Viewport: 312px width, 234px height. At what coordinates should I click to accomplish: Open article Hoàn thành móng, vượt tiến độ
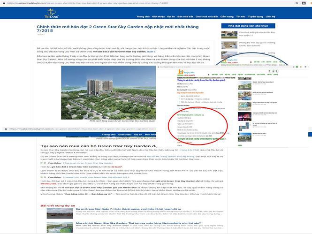pos(129,209)
